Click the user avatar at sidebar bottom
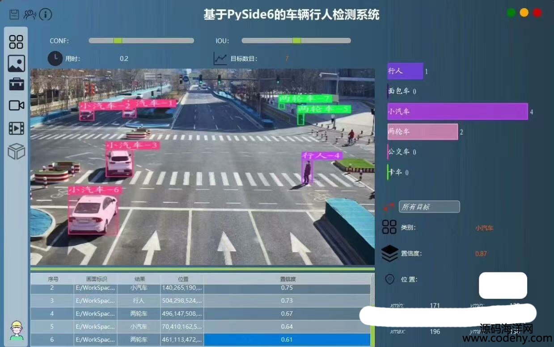Screen dimensions: 554x347 17,330
